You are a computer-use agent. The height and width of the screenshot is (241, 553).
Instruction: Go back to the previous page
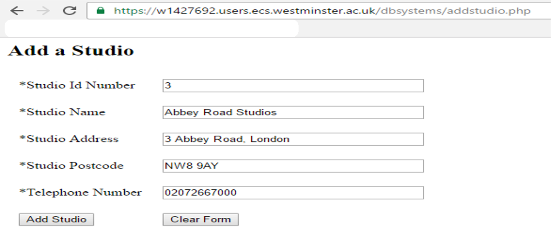click(17, 11)
